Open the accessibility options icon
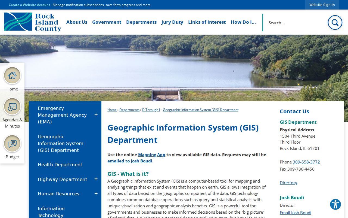The height and width of the screenshot is (218, 348). click(x=335, y=204)
